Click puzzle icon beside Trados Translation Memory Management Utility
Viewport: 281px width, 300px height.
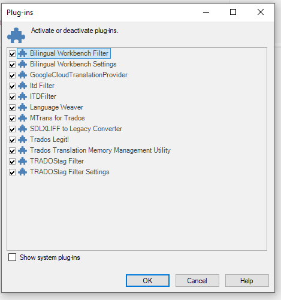[x=22, y=150]
